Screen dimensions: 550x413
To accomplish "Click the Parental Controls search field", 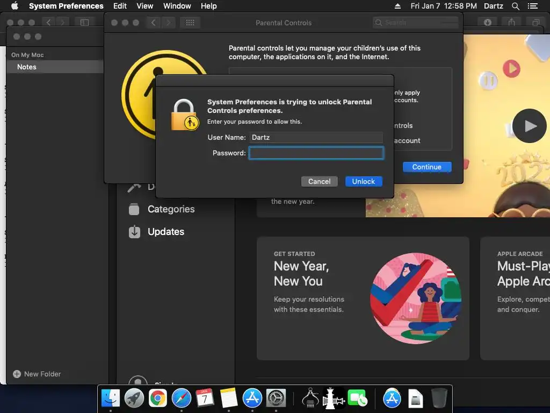I will (x=415, y=23).
